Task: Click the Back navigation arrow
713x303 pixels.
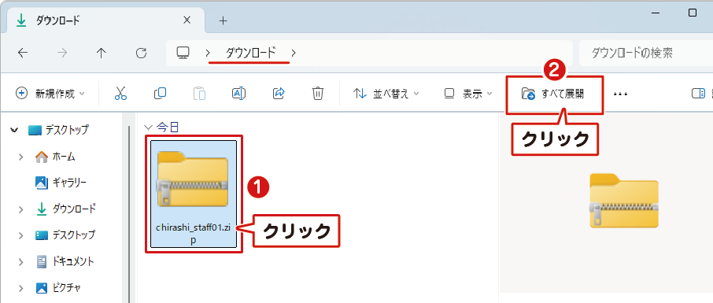Action: click(22, 54)
